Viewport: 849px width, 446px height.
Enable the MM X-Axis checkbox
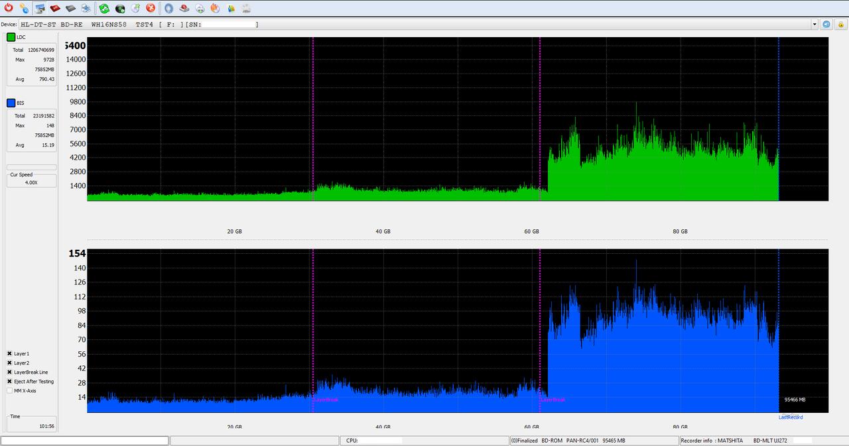pos(10,391)
